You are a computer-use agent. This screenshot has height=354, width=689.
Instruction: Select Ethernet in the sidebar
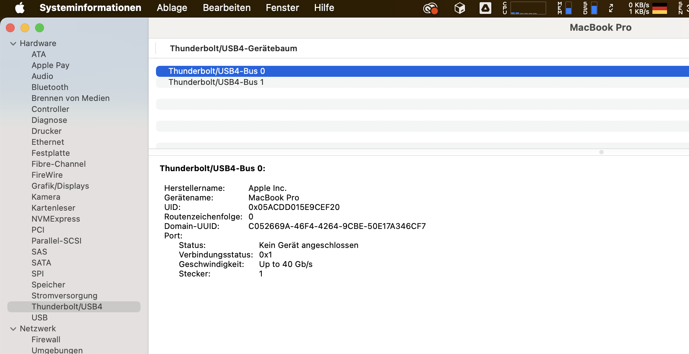pyautogui.click(x=48, y=142)
